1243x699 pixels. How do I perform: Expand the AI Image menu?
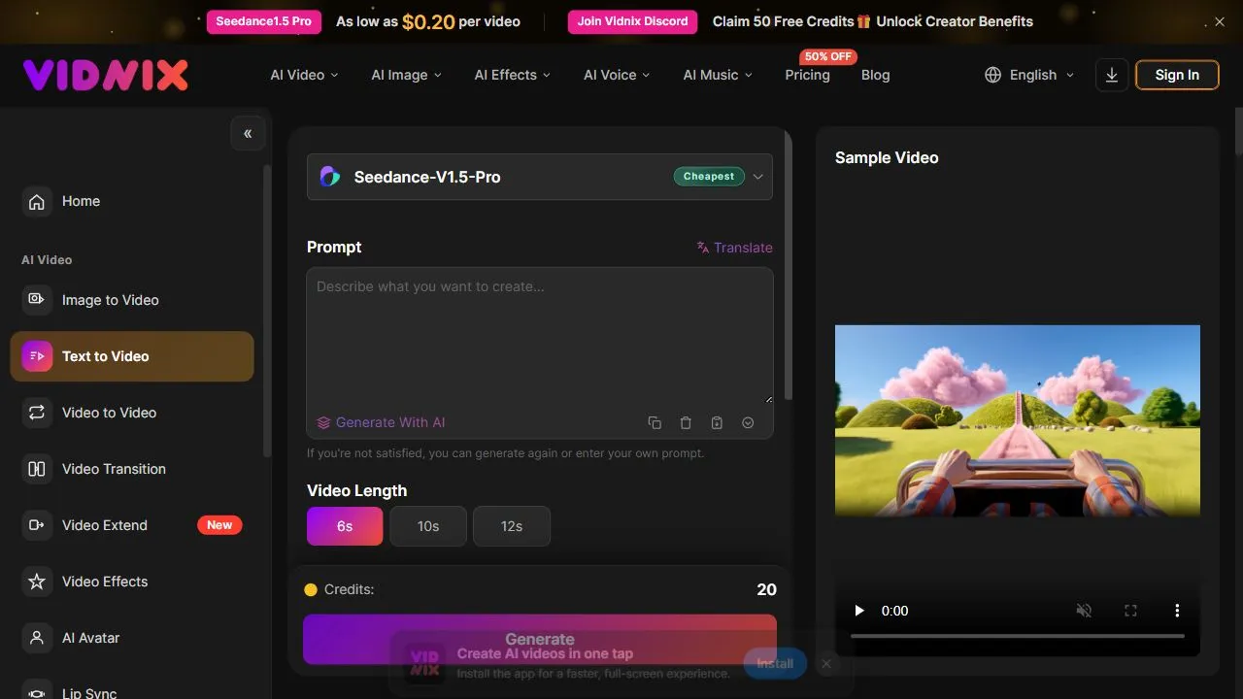[406, 75]
